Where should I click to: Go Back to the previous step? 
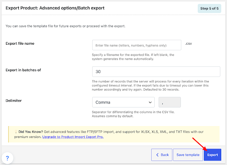[162, 155]
